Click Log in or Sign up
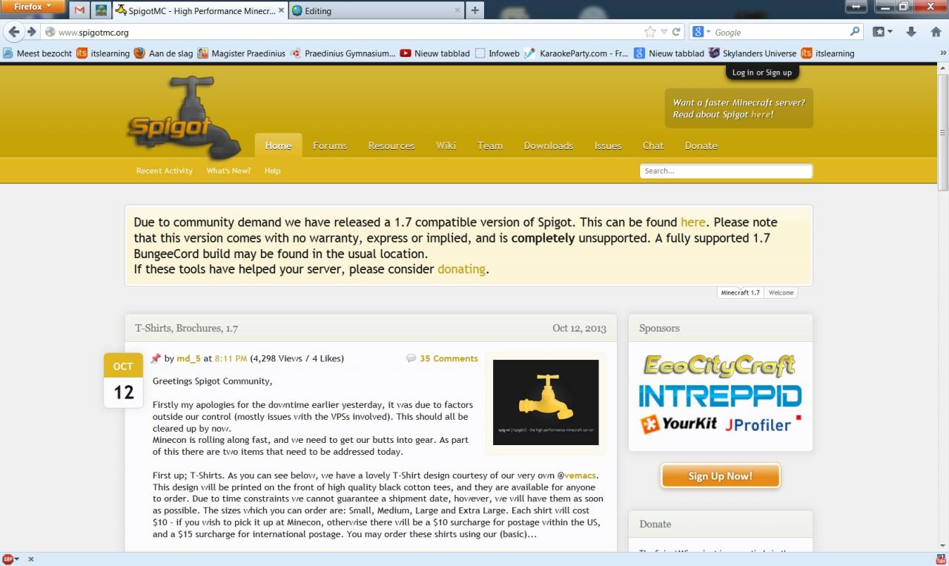The image size is (949, 566). (761, 72)
